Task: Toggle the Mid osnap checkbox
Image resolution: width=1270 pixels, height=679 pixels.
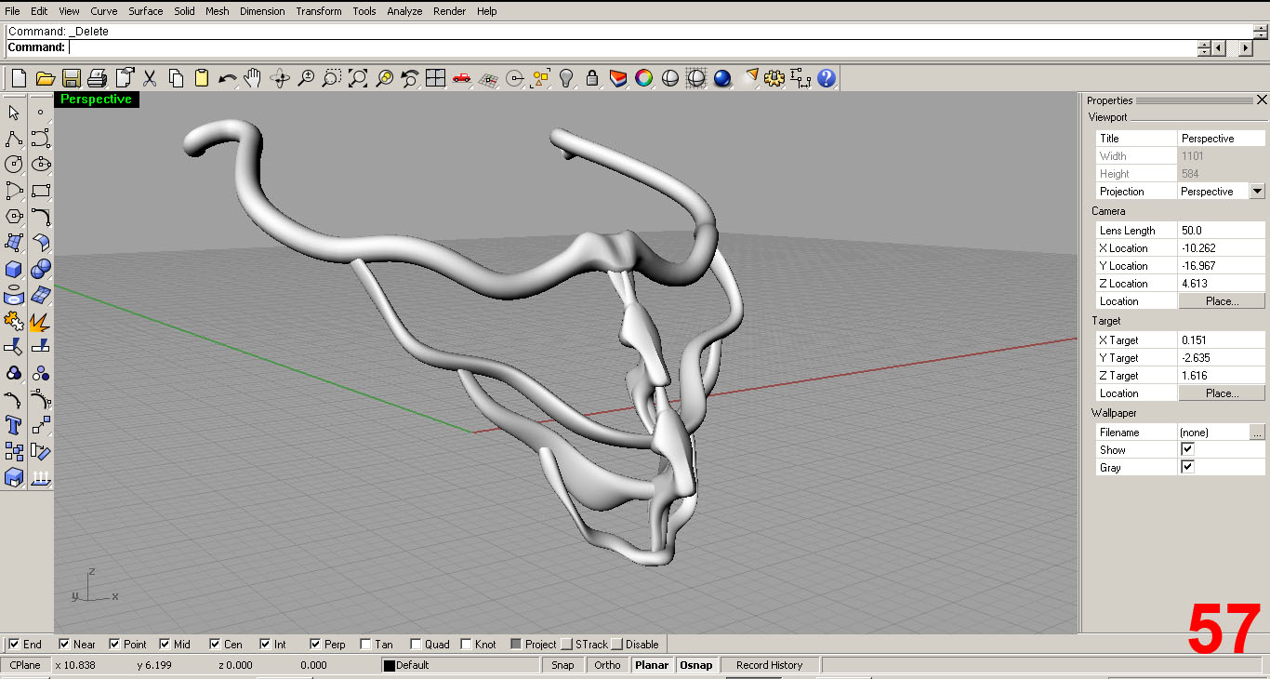Action: (x=165, y=644)
